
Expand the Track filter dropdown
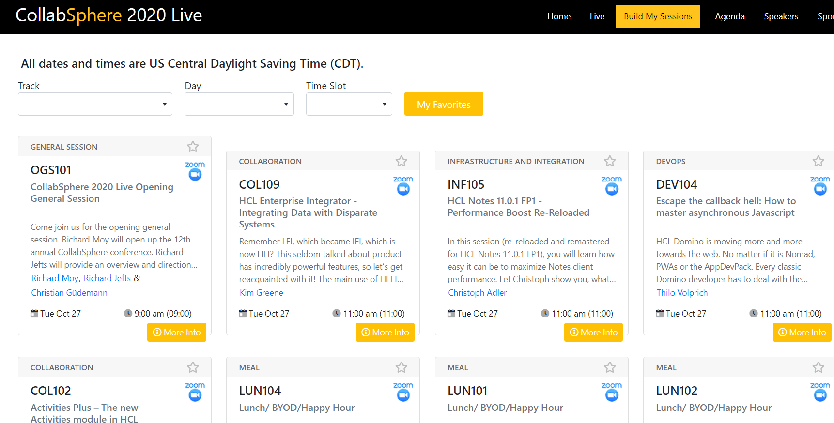95,104
